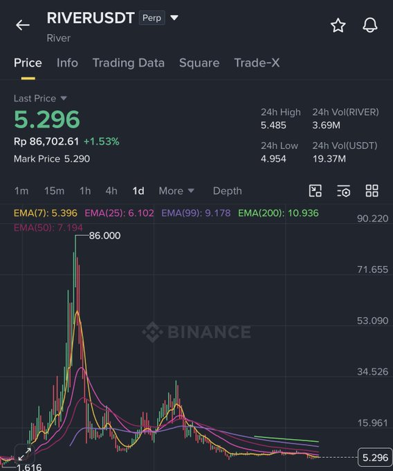Tap the 34.526 price axis label
Image resolution: width=393 pixels, height=471 pixels.
pos(372,371)
